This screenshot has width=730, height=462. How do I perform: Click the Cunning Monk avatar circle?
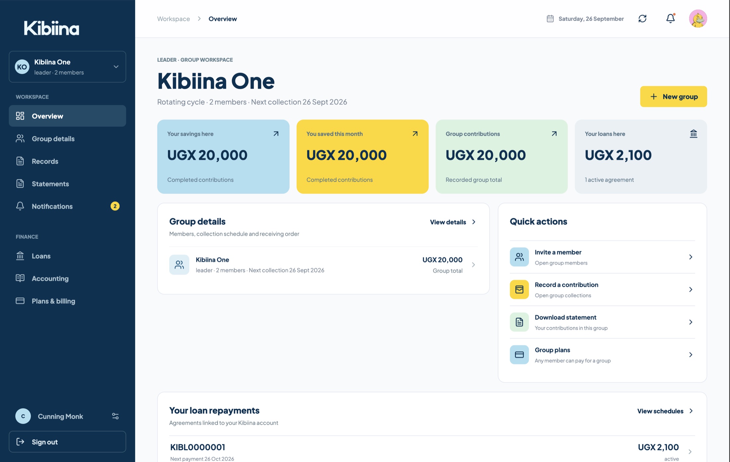[x=23, y=416]
